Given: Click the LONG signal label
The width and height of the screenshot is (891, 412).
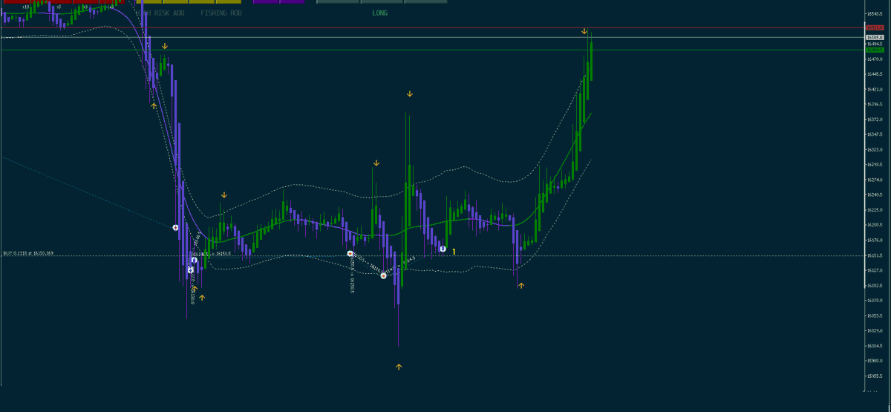Looking at the screenshot, I should [379, 13].
